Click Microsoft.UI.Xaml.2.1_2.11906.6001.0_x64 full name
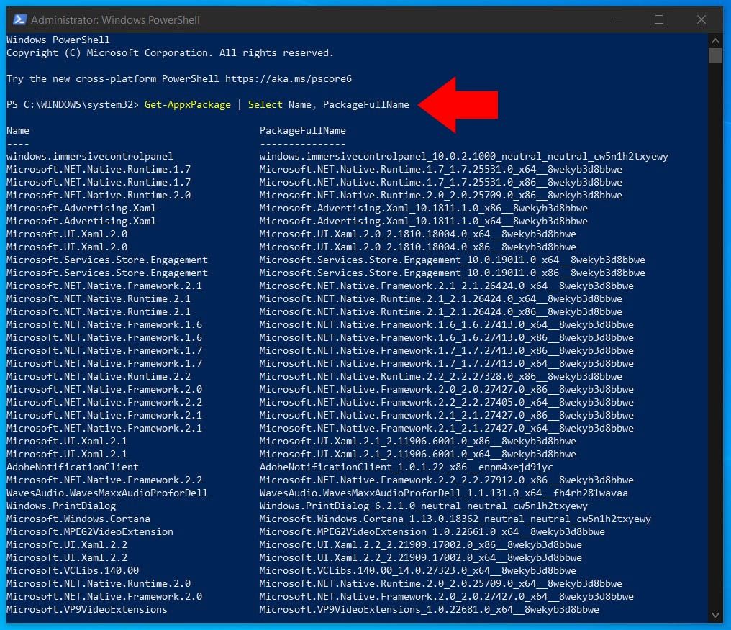The width and height of the screenshot is (731, 630). click(418, 454)
